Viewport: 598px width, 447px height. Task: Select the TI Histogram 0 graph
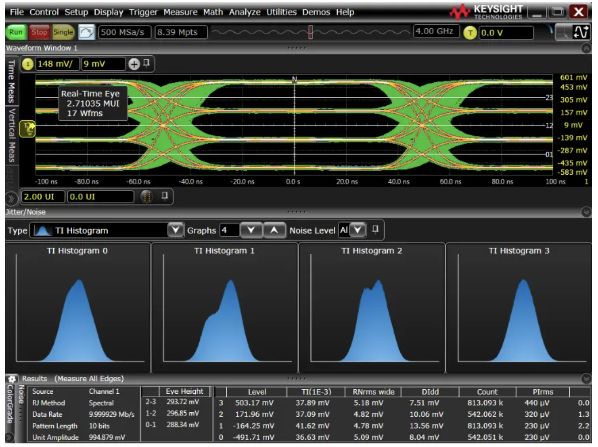[77, 308]
